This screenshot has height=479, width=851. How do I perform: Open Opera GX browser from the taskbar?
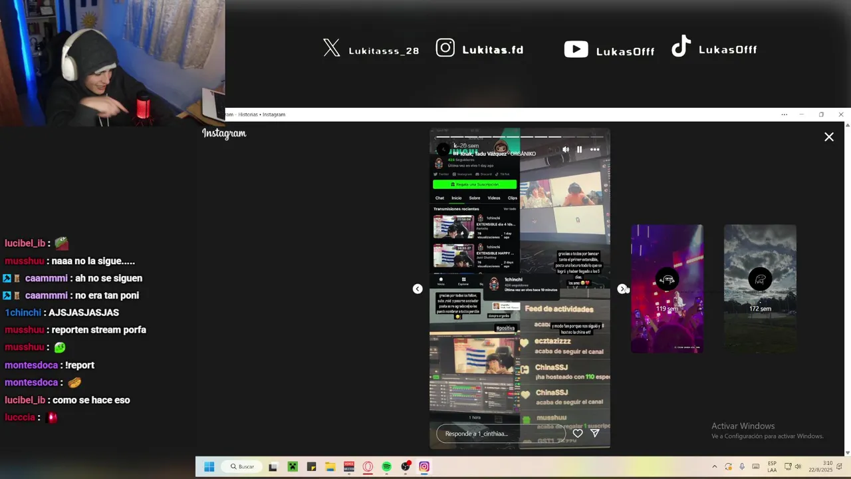368,466
